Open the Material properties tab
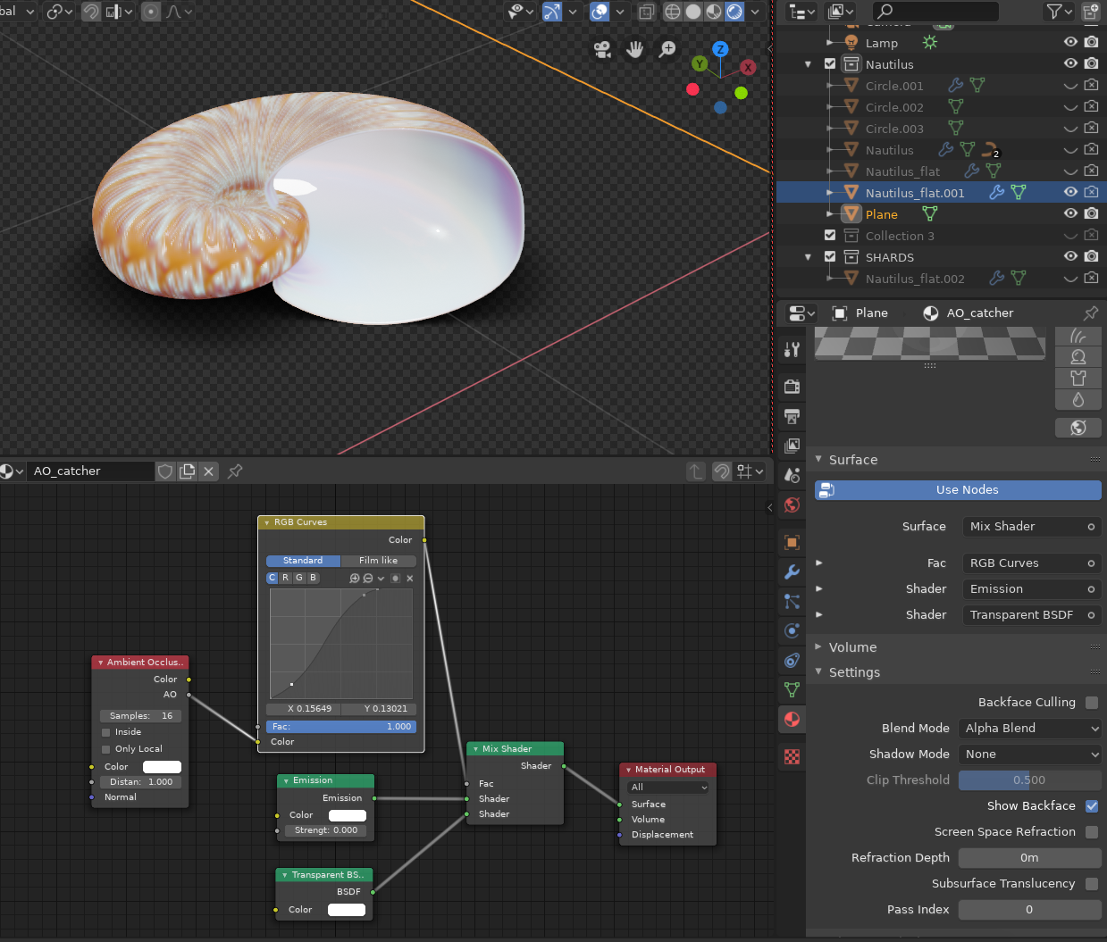Viewport: 1107px width, 942px height. (792, 720)
